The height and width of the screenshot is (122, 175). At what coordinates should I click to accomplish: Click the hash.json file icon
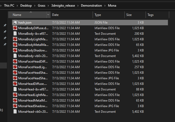[15, 22]
